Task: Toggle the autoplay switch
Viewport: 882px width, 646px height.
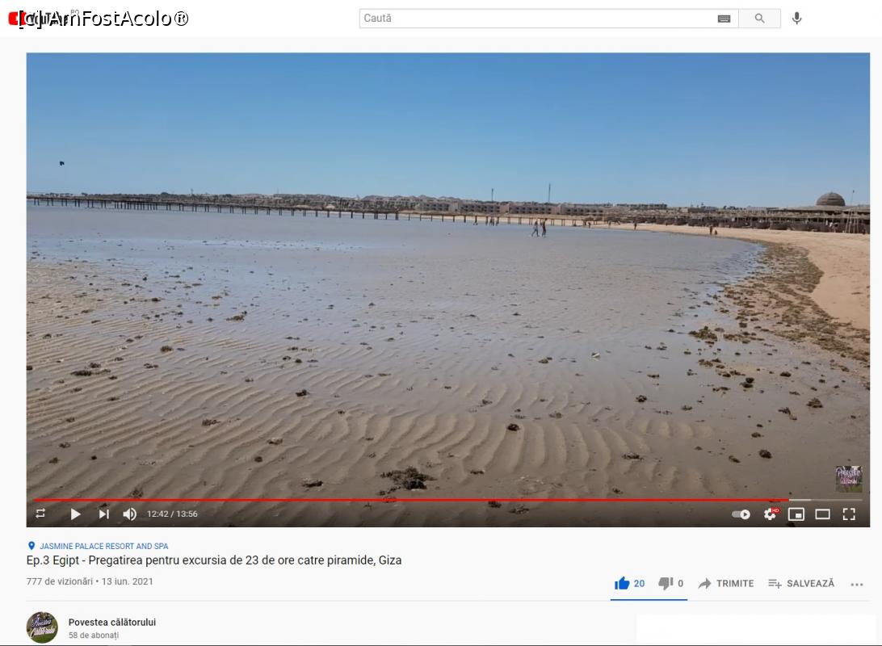Action: (x=741, y=514)
